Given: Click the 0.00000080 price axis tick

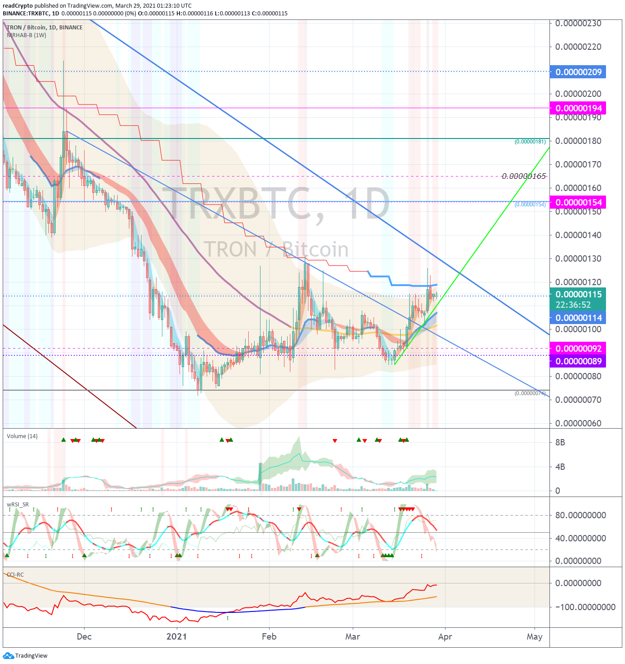Looking at the screenshot, I should [578, 376].
